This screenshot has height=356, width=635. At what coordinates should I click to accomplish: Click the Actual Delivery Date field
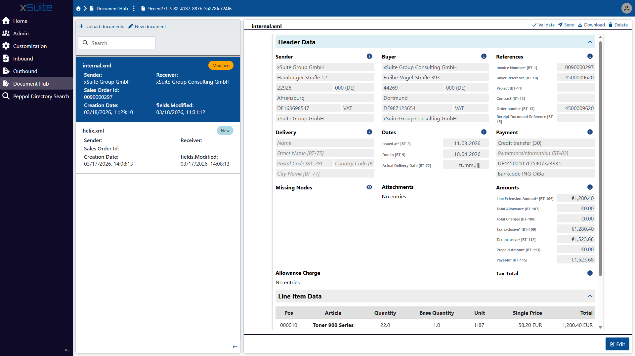point(466,165)
